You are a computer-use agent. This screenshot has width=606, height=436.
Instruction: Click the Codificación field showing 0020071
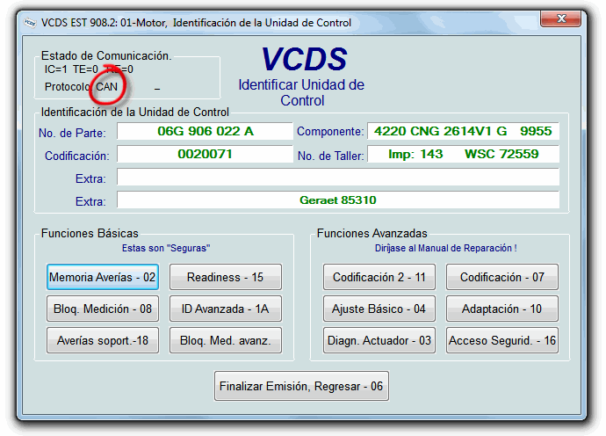coord(205,155)
